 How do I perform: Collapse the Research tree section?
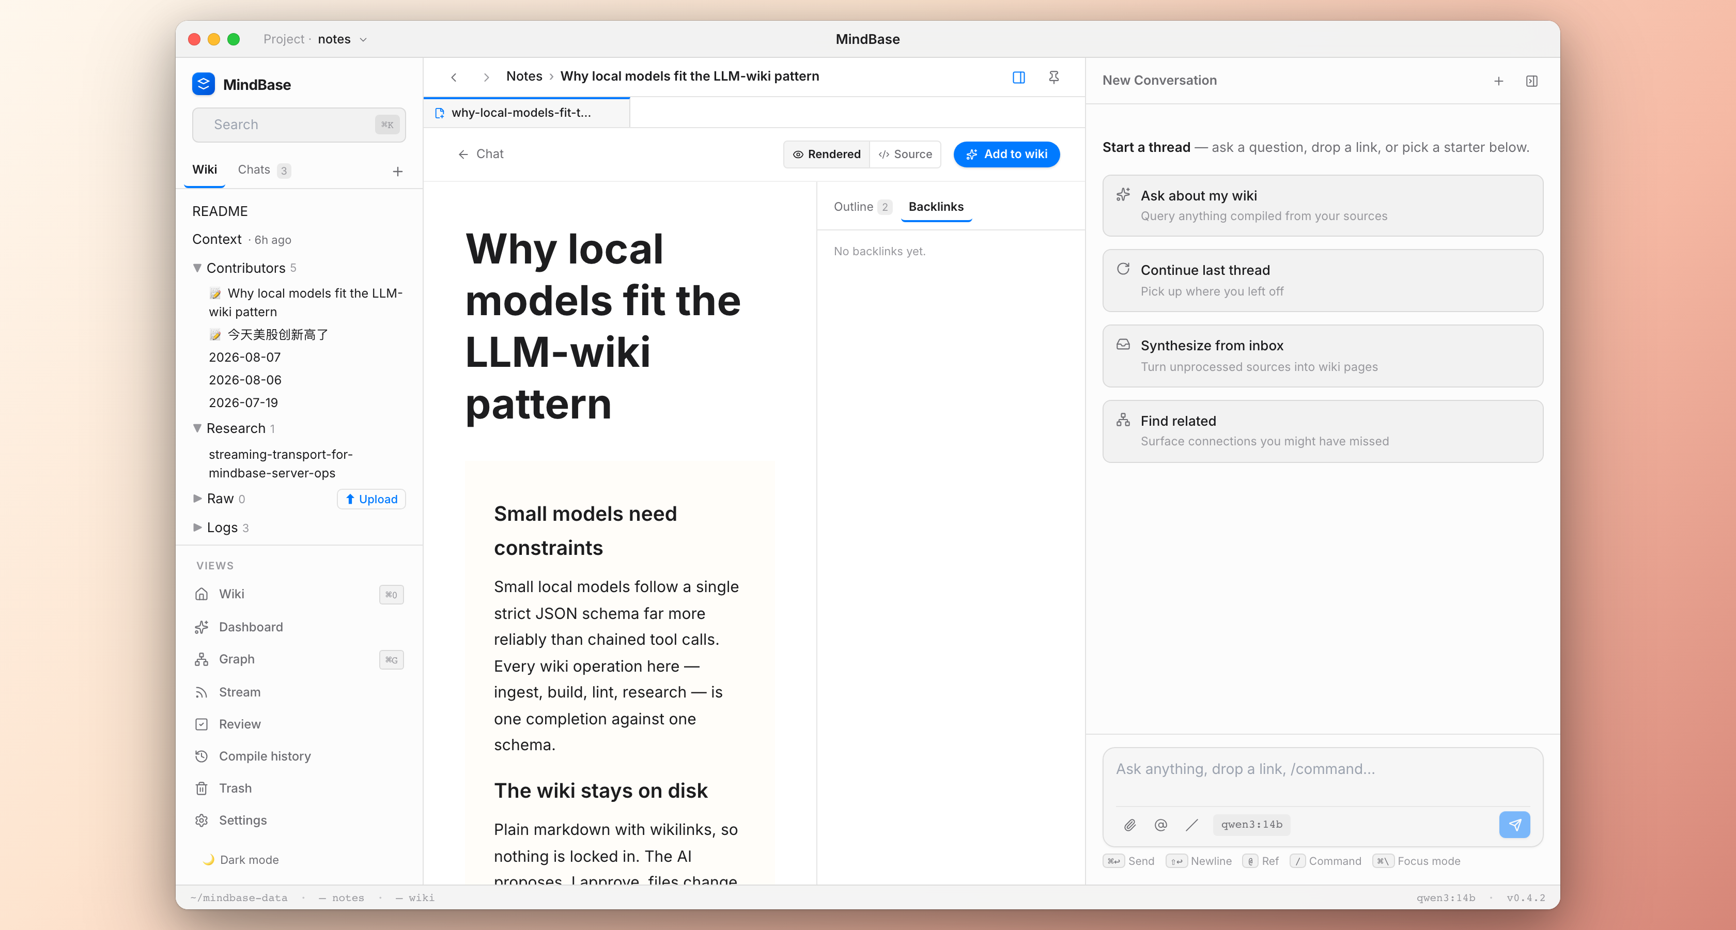pos(197,429)
